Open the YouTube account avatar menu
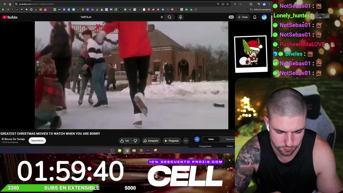The width and height of the screenshot is (343, 193). (x=264, y=17)
